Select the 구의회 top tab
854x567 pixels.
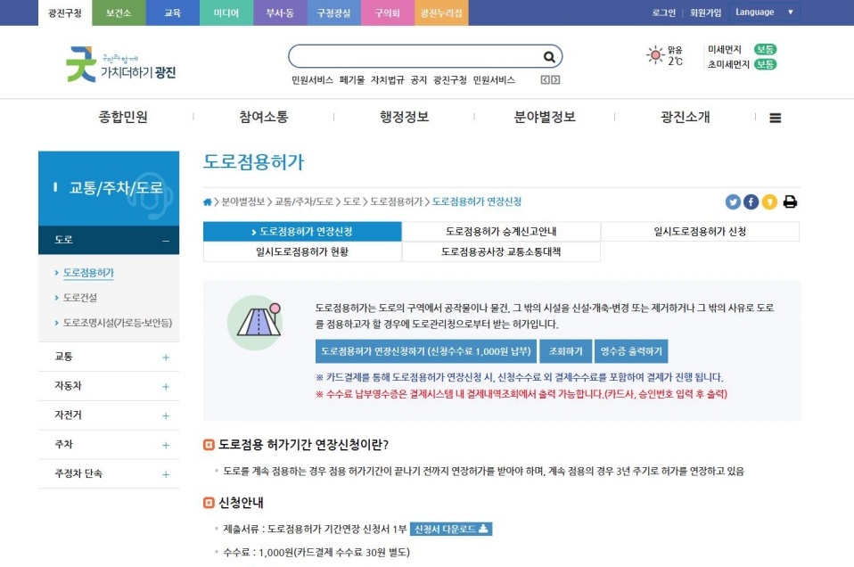[387, 13]
